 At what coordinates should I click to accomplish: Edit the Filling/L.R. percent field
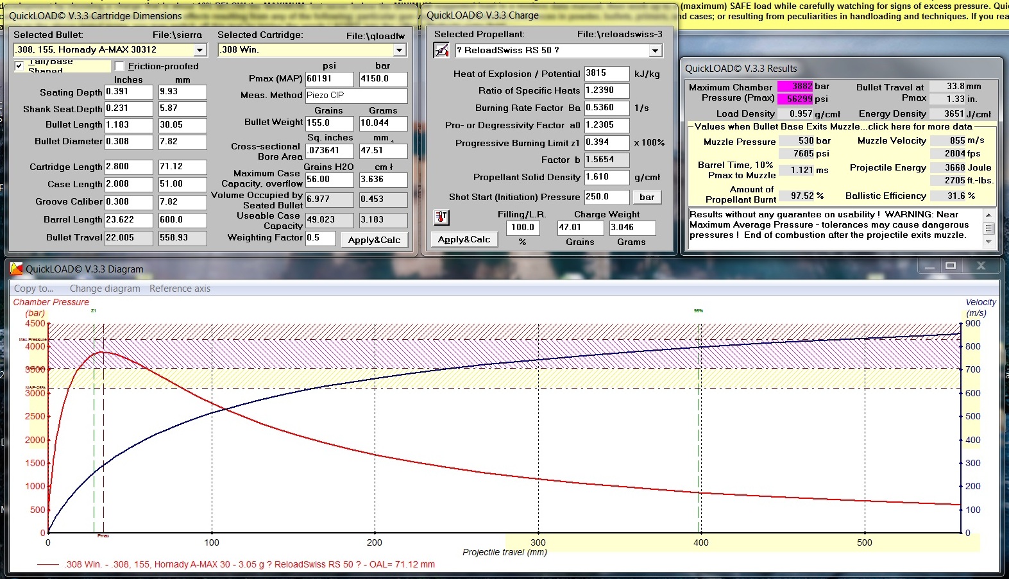[523, 228]
